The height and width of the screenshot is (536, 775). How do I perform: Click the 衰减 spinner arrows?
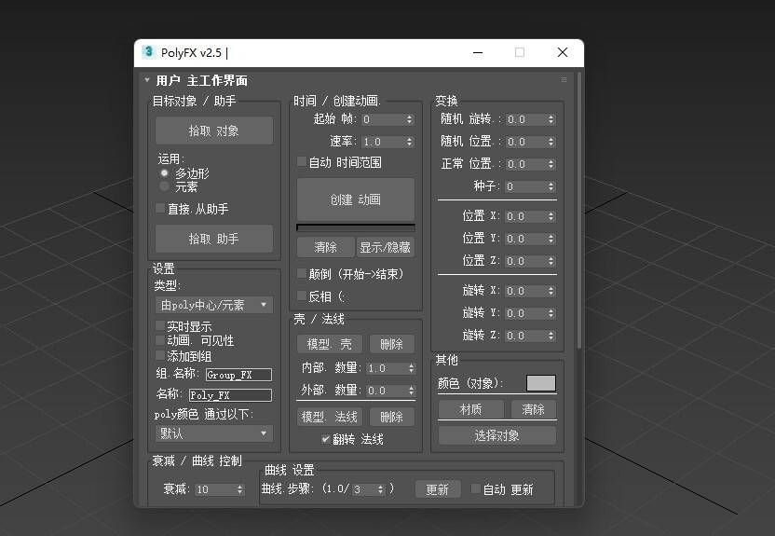tap(240, 489)
